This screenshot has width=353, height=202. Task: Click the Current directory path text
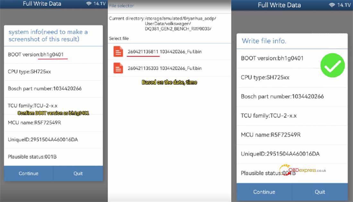pos(162,23)
